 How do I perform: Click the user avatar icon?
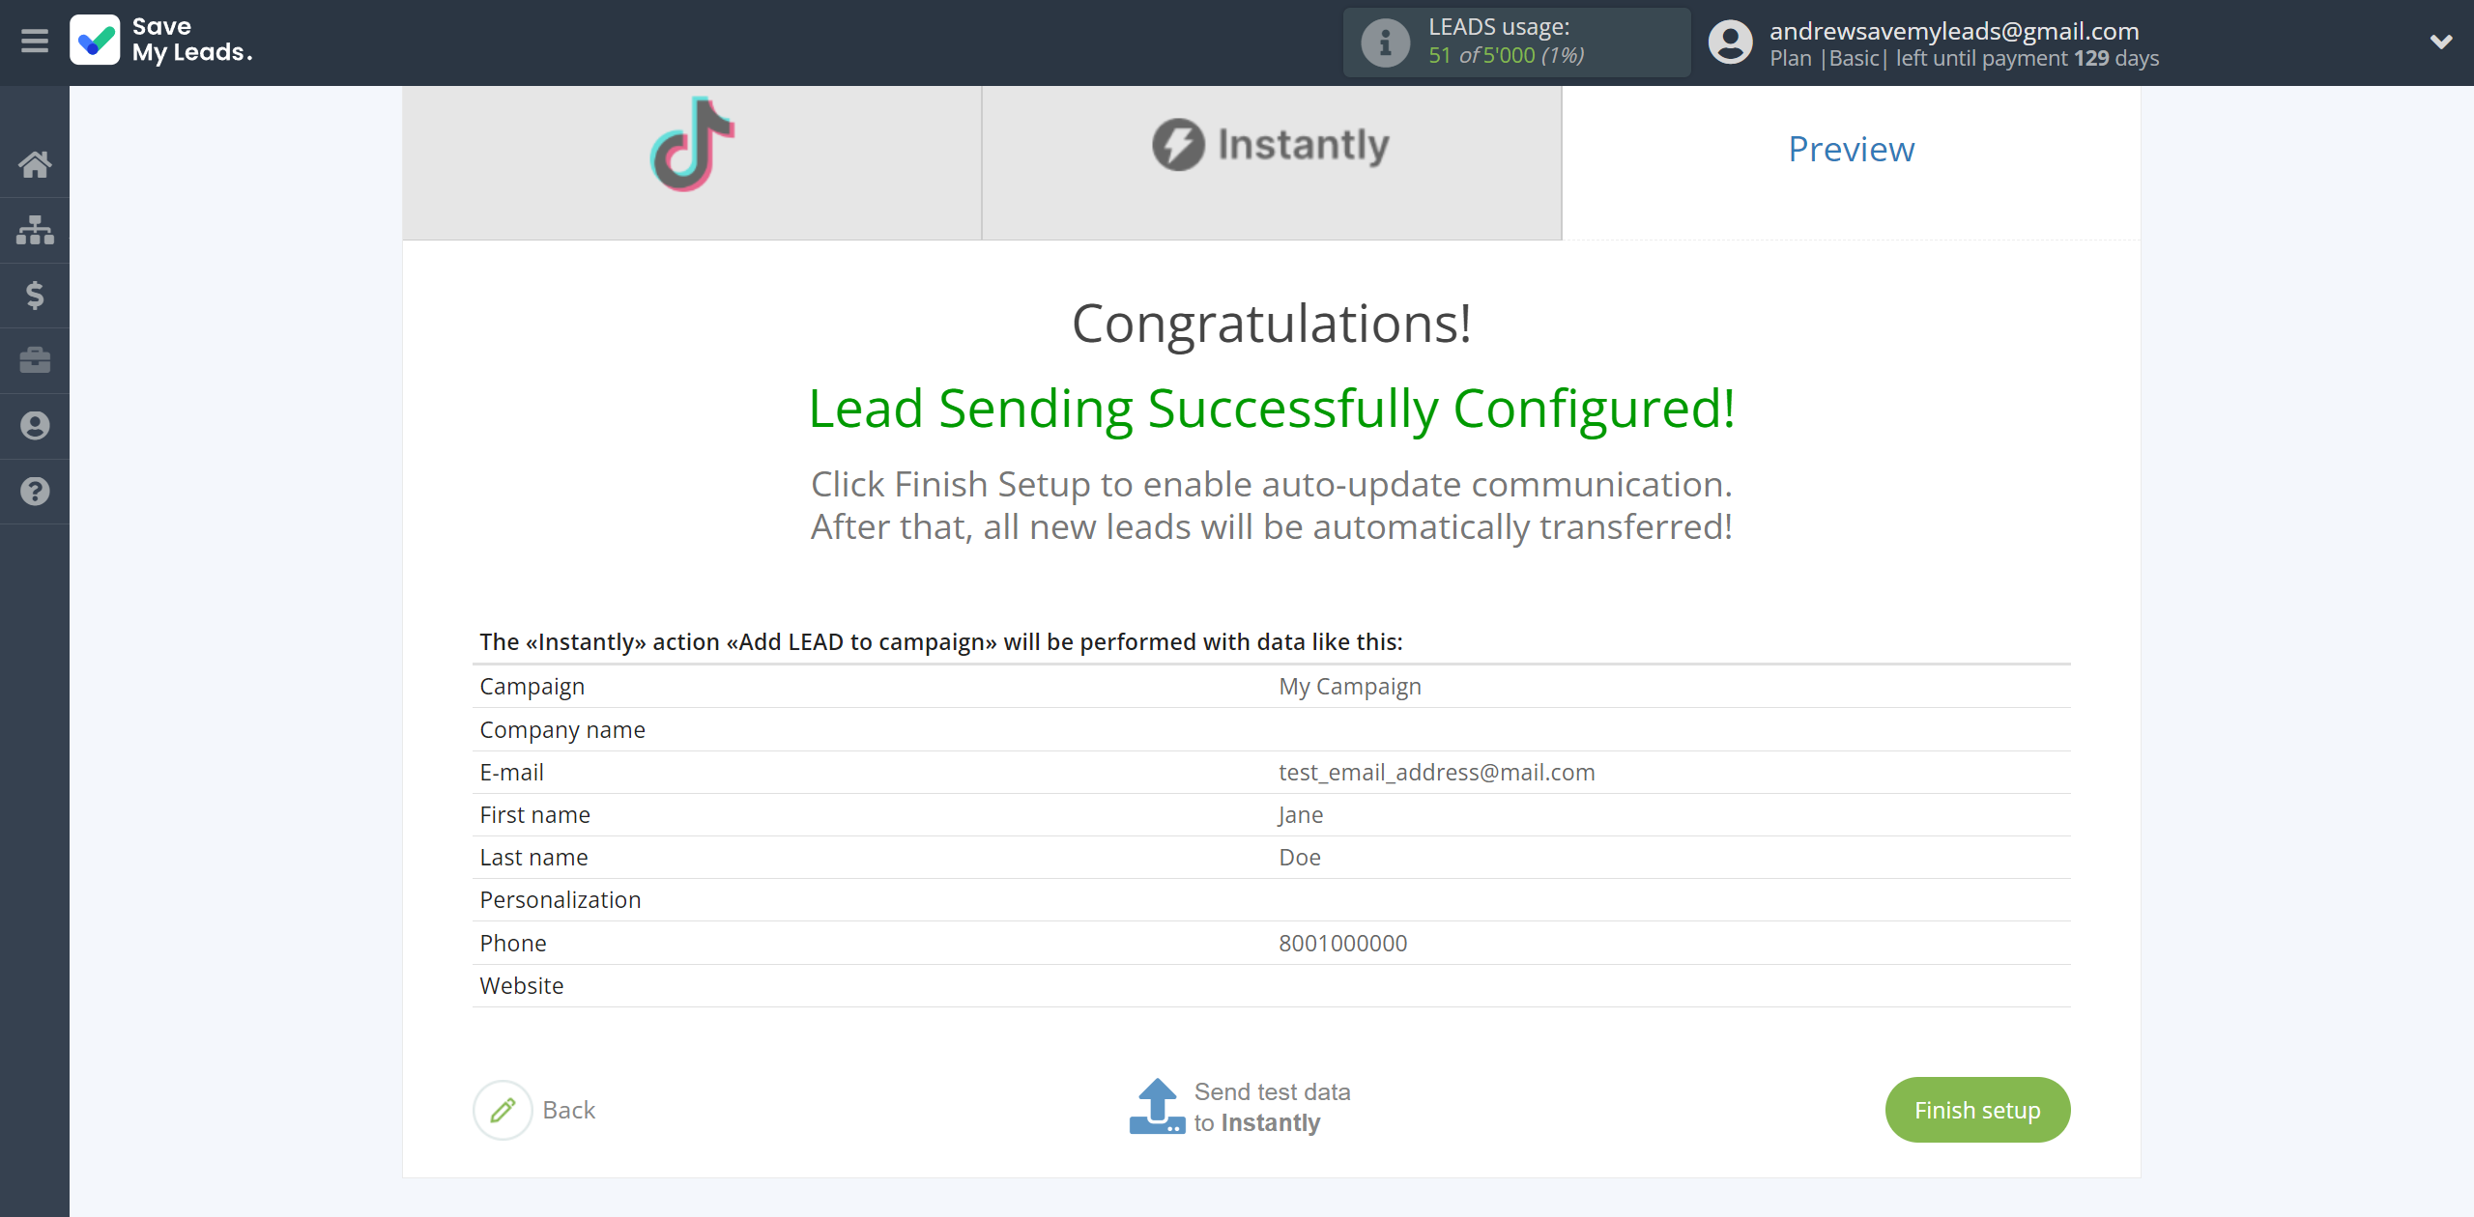click(1730, 42)
